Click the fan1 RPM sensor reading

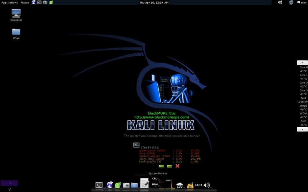303,100
